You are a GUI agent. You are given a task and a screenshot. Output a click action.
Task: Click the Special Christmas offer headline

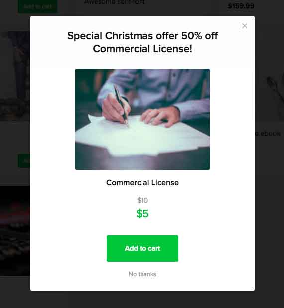pyautogui.click(x=142, y=42)
